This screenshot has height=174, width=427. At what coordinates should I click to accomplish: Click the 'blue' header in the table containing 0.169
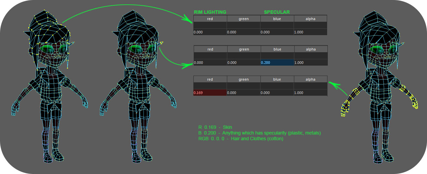point(277,79)
